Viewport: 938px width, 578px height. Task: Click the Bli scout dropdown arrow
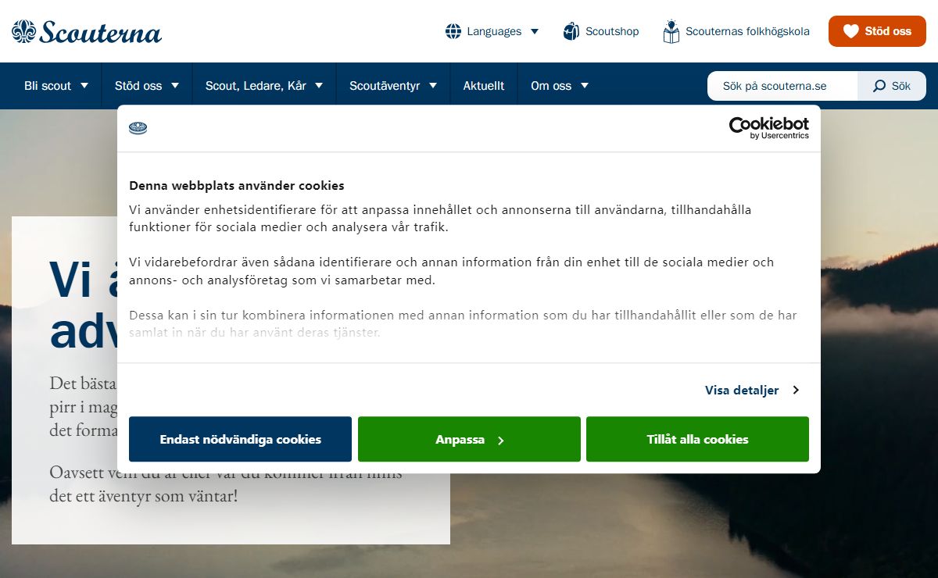pos(84,86)
